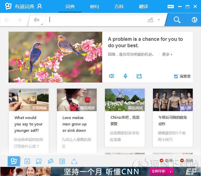
Task: Switch to the 例句 tab
Action: pos(95,6)
